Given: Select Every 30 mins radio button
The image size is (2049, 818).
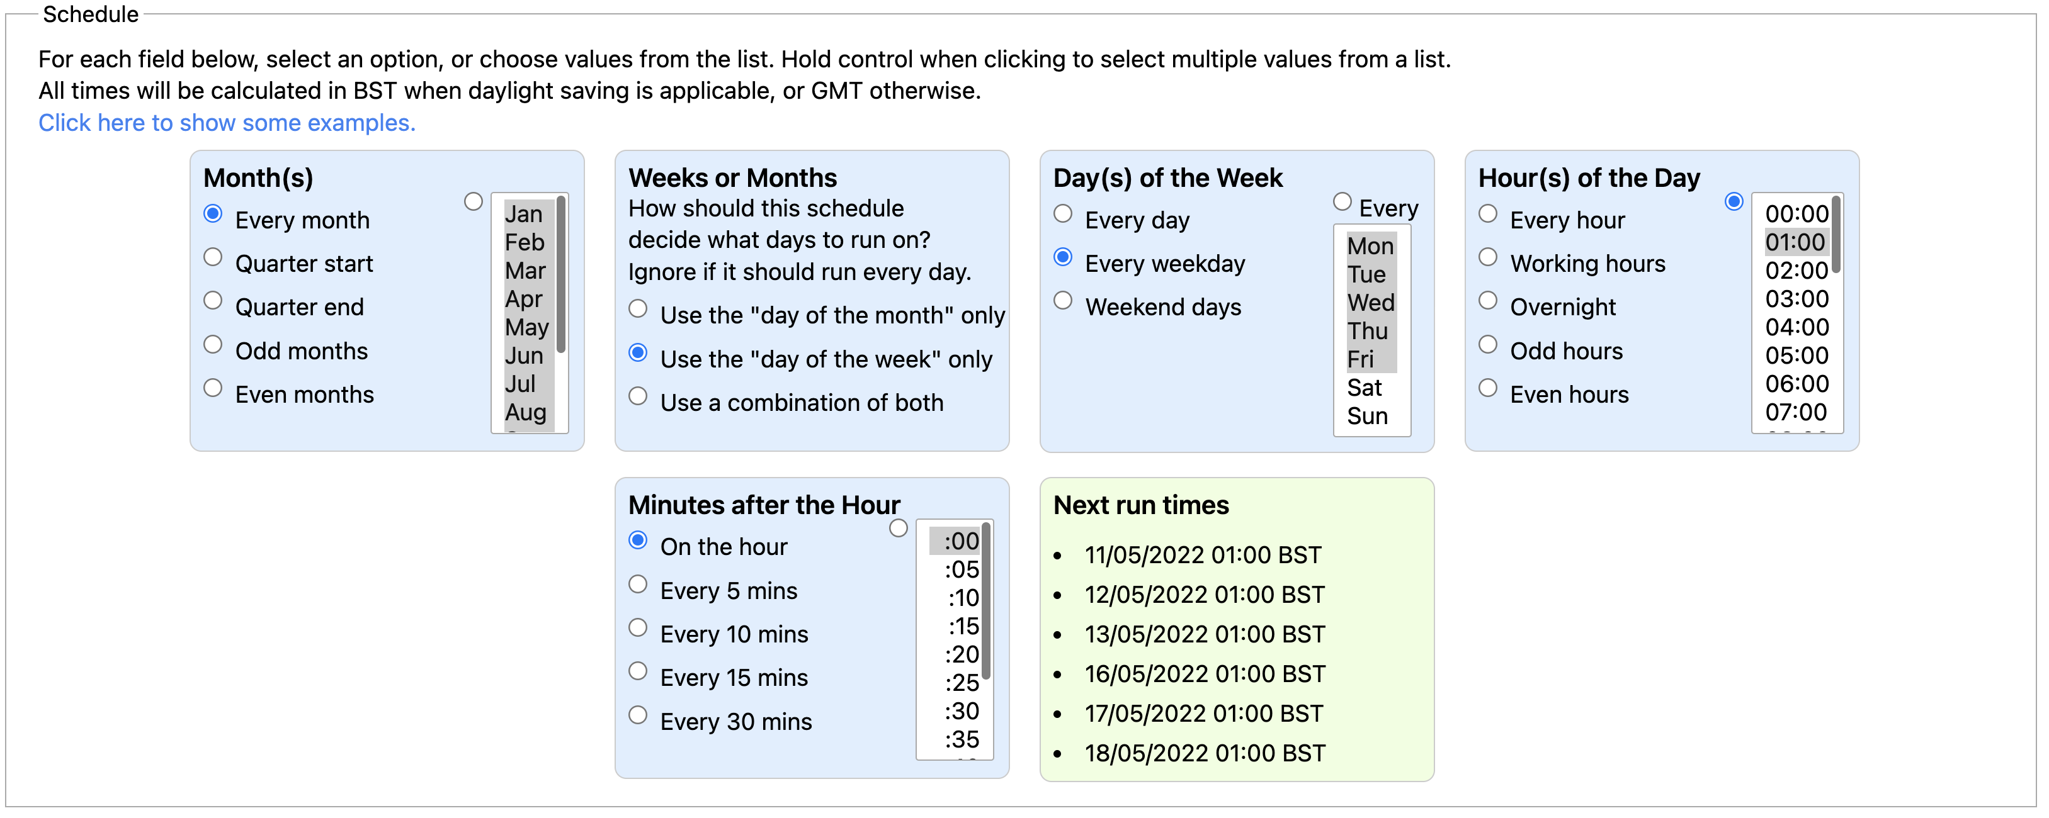Looking at the screenshot, I should pyautogui.click(x=638, y=715).
